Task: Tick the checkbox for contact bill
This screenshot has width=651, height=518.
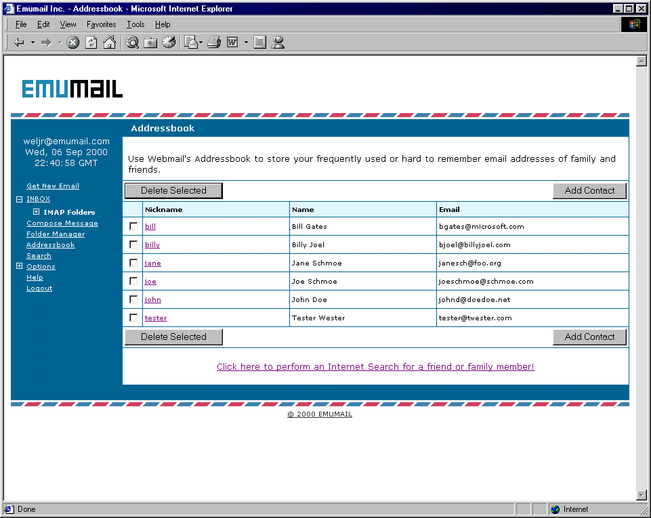Action: point(133,226)
